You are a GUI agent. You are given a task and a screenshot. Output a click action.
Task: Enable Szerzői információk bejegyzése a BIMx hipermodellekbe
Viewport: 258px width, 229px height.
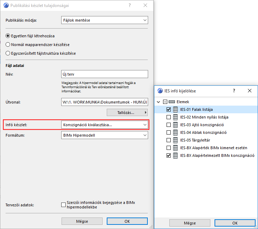coord(63,205)
